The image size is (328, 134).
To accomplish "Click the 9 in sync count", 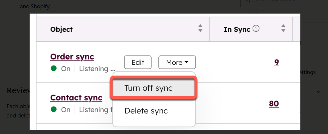I will 276,62.
